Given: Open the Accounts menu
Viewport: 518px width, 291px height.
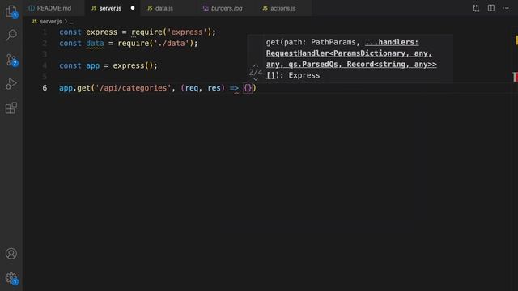Looking at the screenshot, I should (x=11, y=253).
